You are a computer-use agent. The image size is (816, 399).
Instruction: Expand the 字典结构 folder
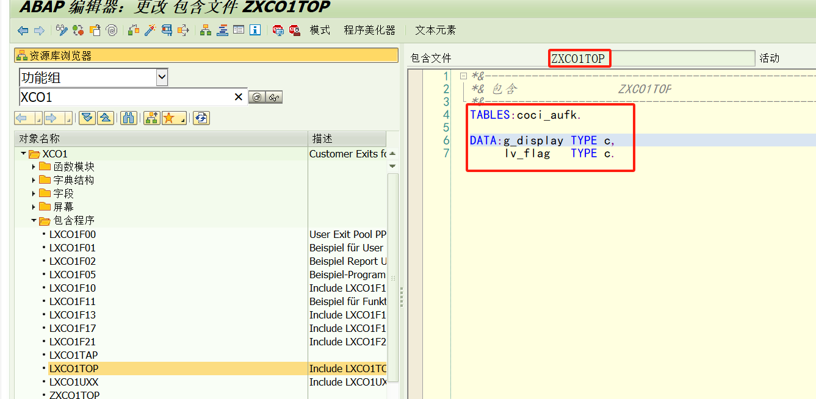pos(34,180)
